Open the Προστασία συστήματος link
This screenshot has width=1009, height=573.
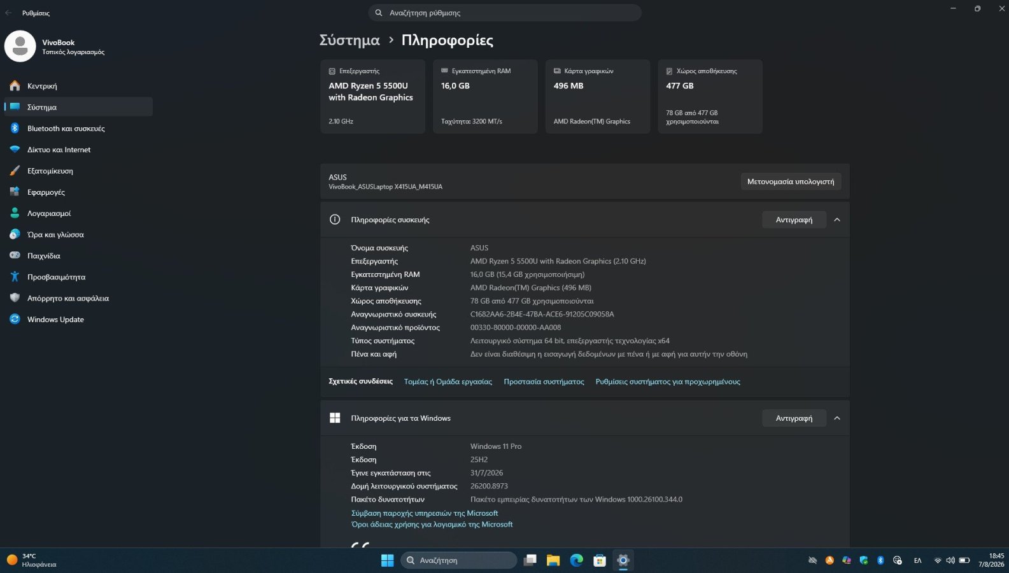544,382
